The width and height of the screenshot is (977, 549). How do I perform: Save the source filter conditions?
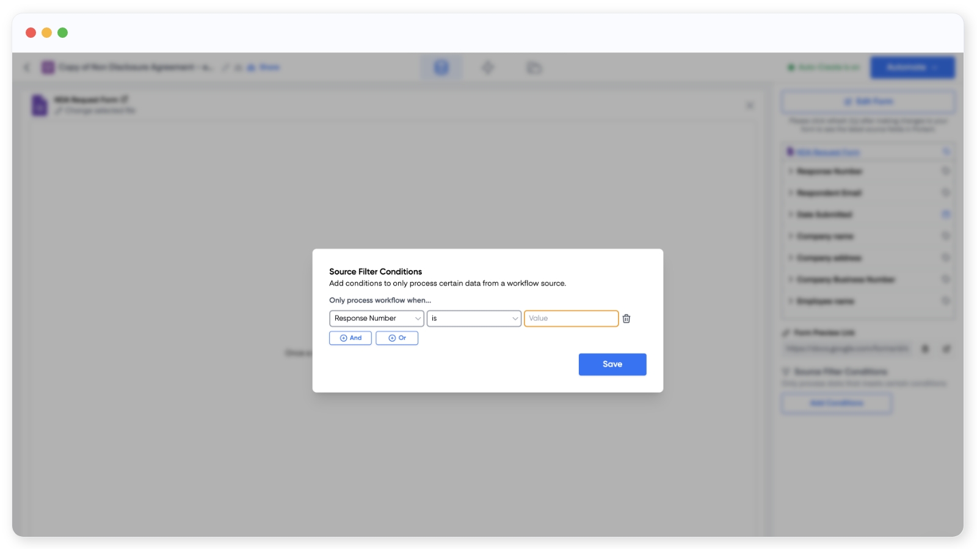coord(612,364)
